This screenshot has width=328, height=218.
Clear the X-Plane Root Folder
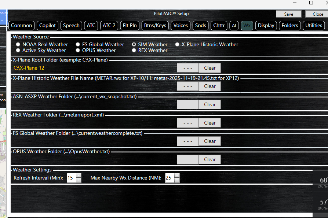click(209, 68)
